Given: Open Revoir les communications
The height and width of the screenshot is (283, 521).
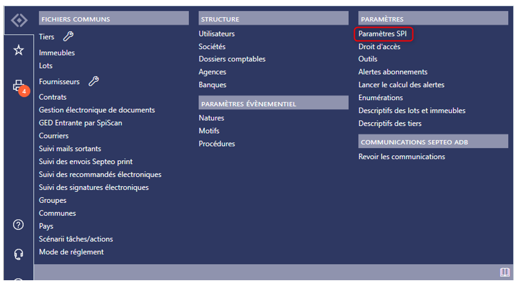Looking at the screenshot, I should coord(401,156).
